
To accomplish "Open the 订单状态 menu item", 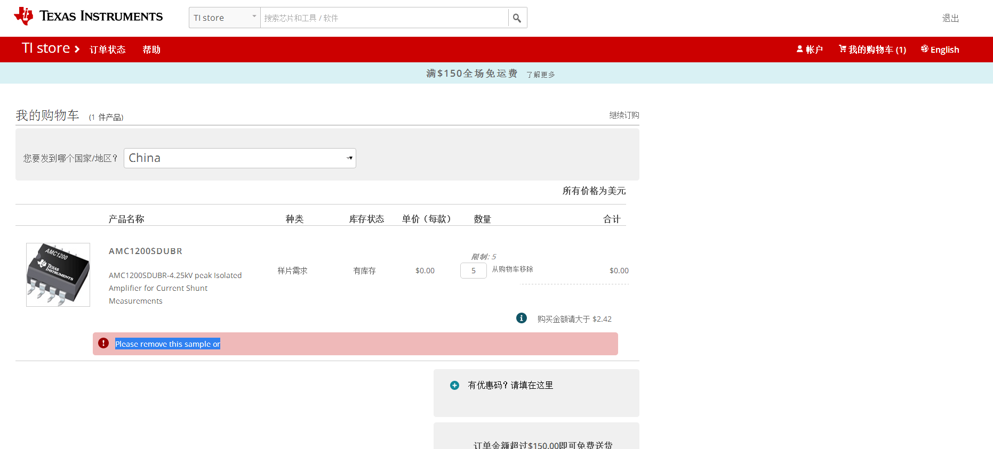I will [108, 50].
